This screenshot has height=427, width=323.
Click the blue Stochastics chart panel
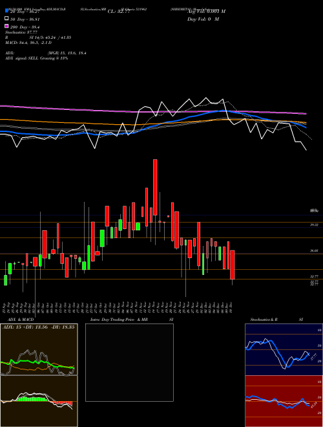(284, 349)
